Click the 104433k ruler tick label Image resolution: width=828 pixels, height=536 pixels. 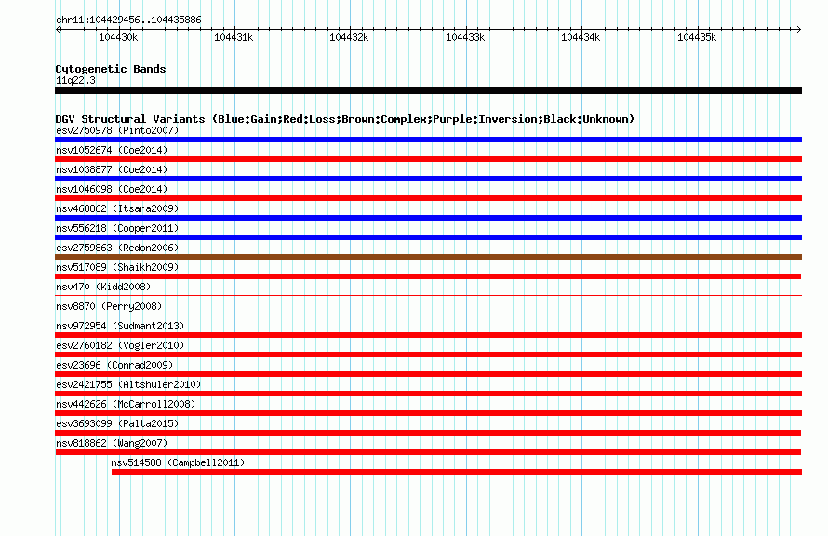tap(465, 37)
